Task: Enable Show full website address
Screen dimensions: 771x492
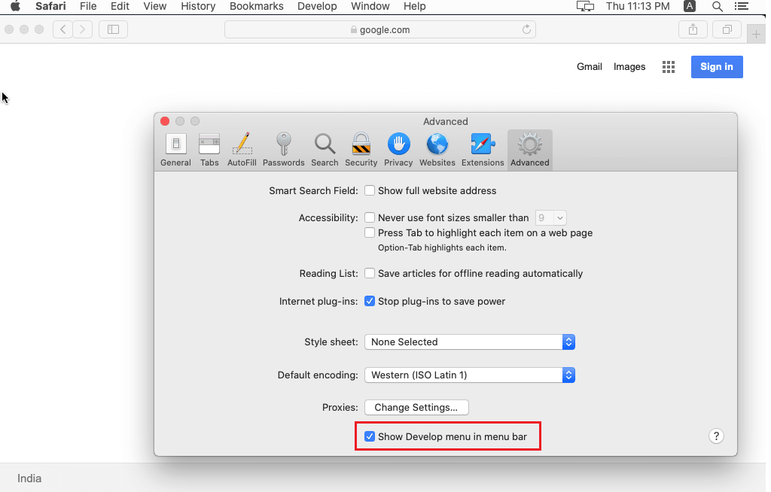Action: coord(369,190)
